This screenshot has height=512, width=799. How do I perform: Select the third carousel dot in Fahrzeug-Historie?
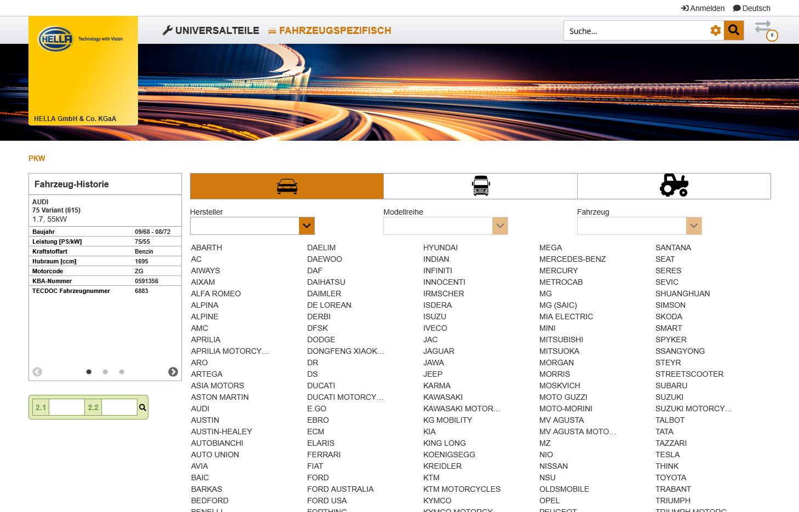click(x=122, y=372)
